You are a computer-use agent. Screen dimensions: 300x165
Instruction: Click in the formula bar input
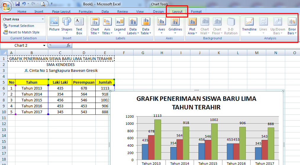point(186,46)
